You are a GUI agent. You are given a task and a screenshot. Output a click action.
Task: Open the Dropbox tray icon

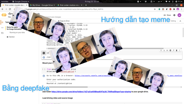[x=146, y=2]
